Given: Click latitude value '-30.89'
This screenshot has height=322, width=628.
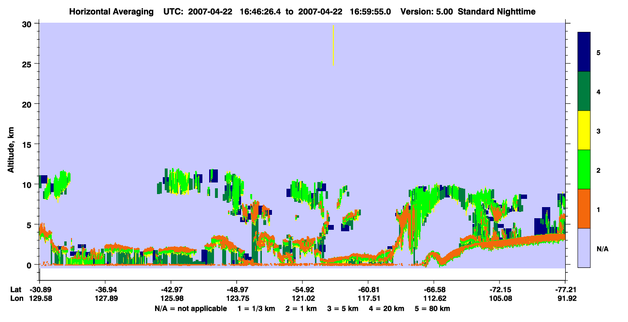Looking at the screenshot, I should pyautogui.click(x=40, y=290).
